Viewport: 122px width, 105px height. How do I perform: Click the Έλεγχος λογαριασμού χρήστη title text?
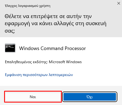(x=27, y=6)
